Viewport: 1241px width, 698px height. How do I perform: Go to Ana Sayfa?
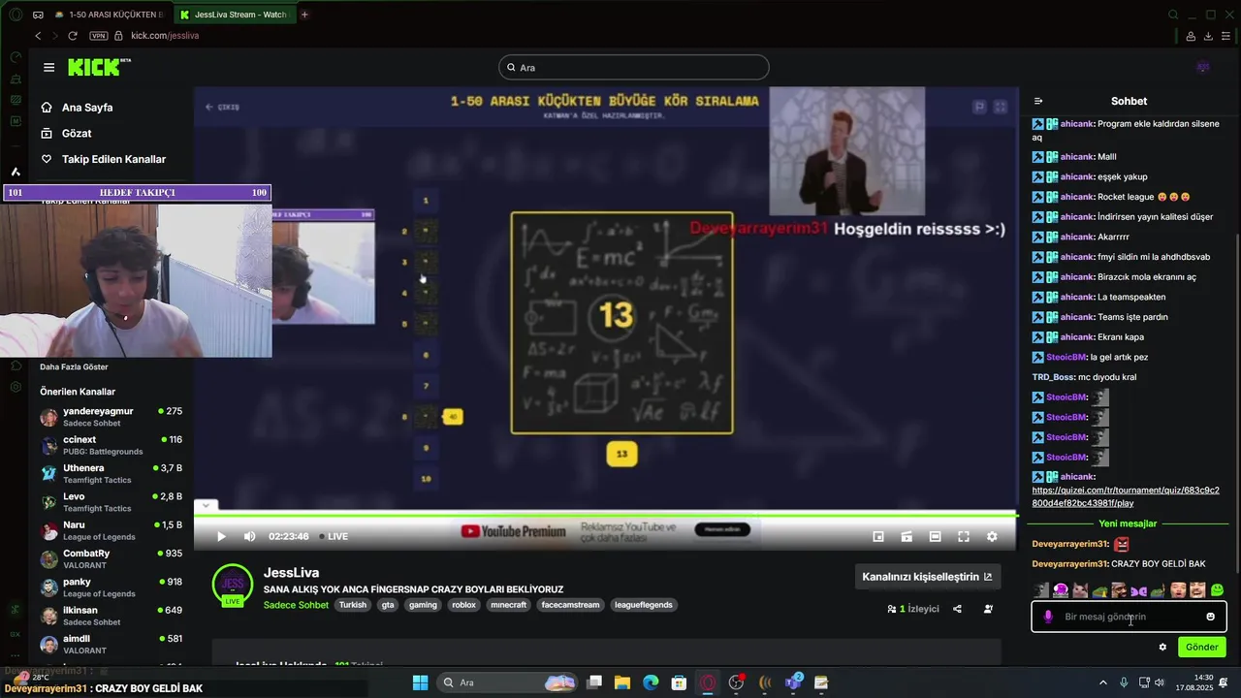point(77,108)
